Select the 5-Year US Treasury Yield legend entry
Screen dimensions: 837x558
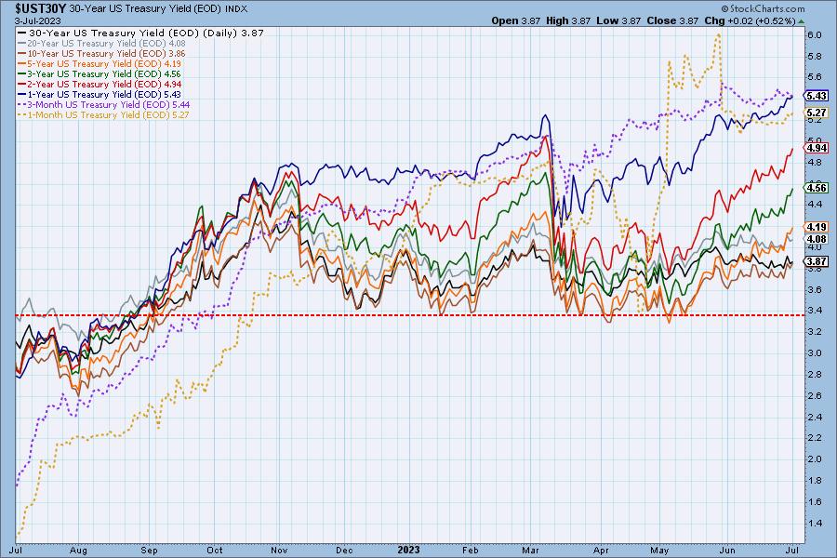coord(100,63)
